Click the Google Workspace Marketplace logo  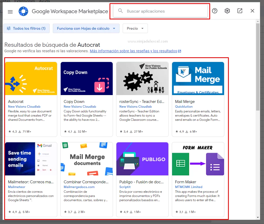coord(23,11)
